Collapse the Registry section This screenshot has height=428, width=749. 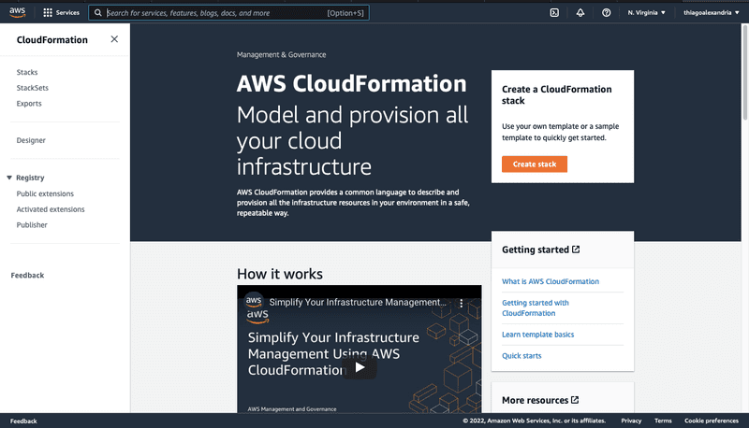pyautogui.click(x=9, y=178)
